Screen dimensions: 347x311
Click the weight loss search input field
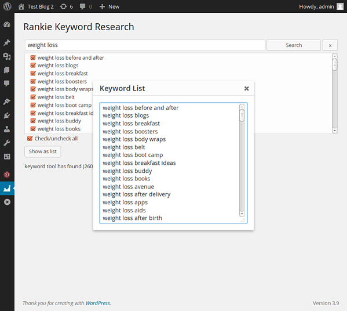[145, 45]
